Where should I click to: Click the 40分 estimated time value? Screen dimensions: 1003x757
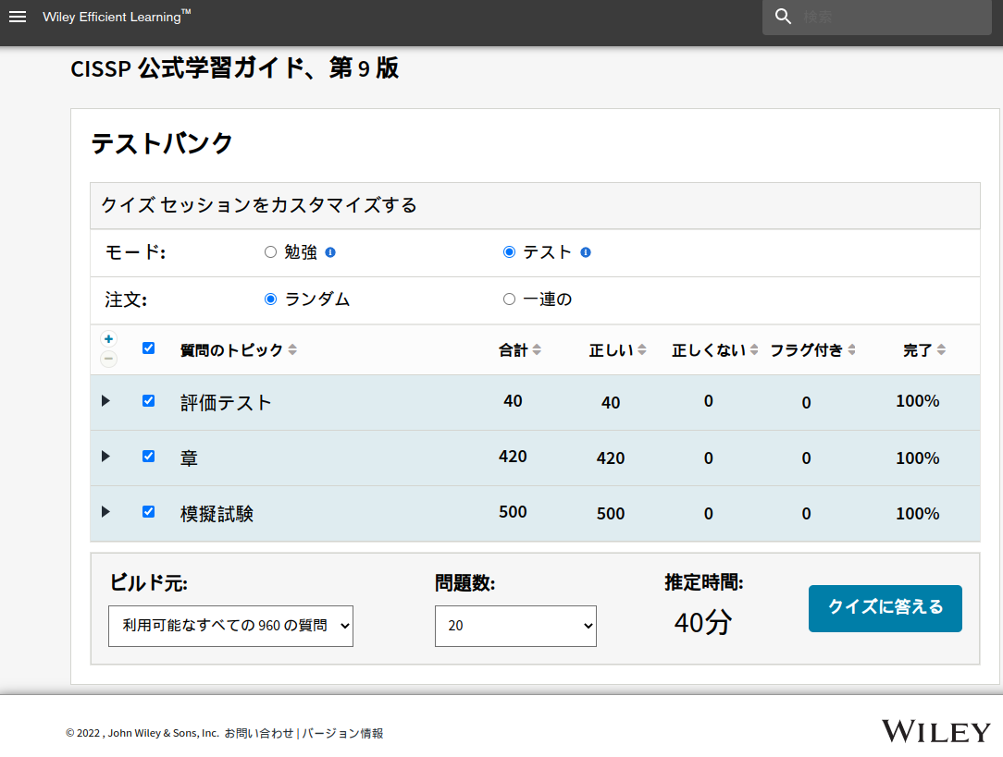pos(703,622)
